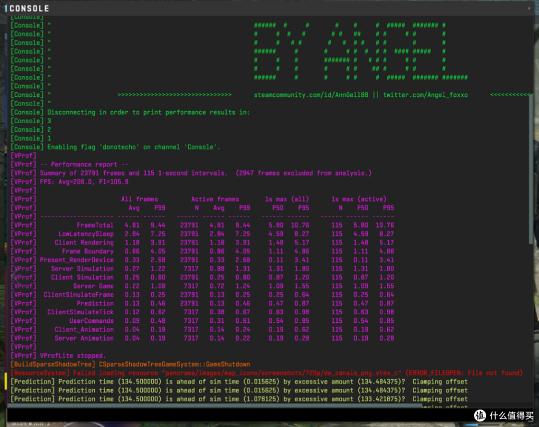Click the Prediction row label in the VProf table

(x=95, y=303)
